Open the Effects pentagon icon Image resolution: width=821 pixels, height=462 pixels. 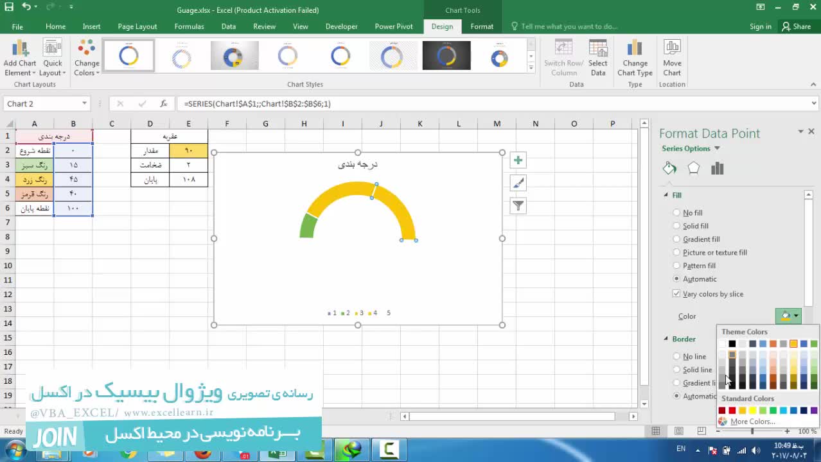click(x=693, y=168)
